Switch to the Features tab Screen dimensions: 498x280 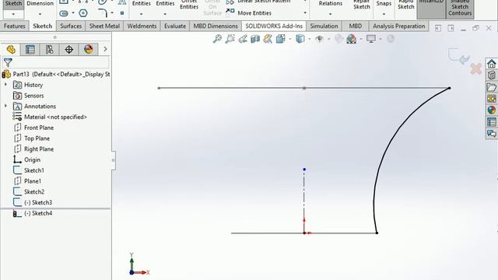tap(14, 26)
